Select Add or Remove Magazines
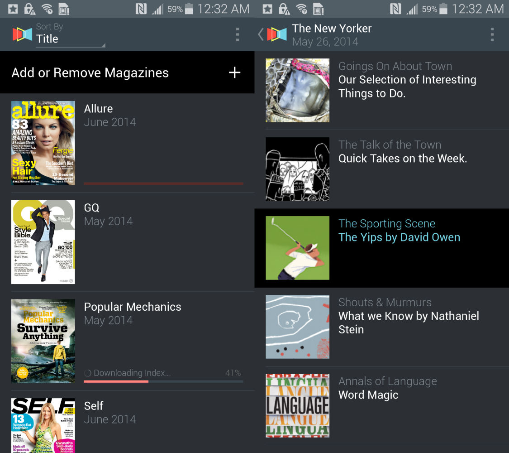Viewport: 509px width, 453px height. pyautogui.click(x=90, y=72)
